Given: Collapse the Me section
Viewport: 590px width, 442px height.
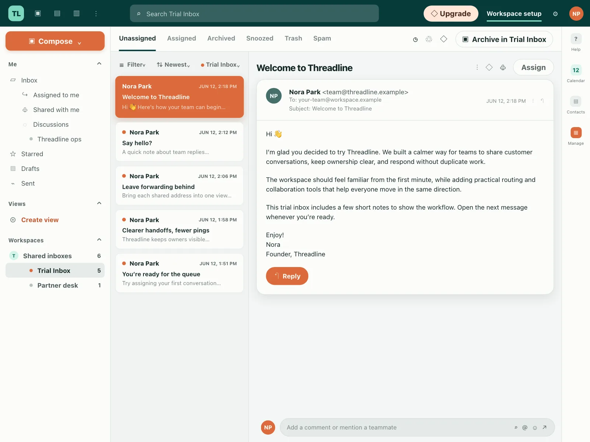Looking at the screenshot, I should 99,64.
